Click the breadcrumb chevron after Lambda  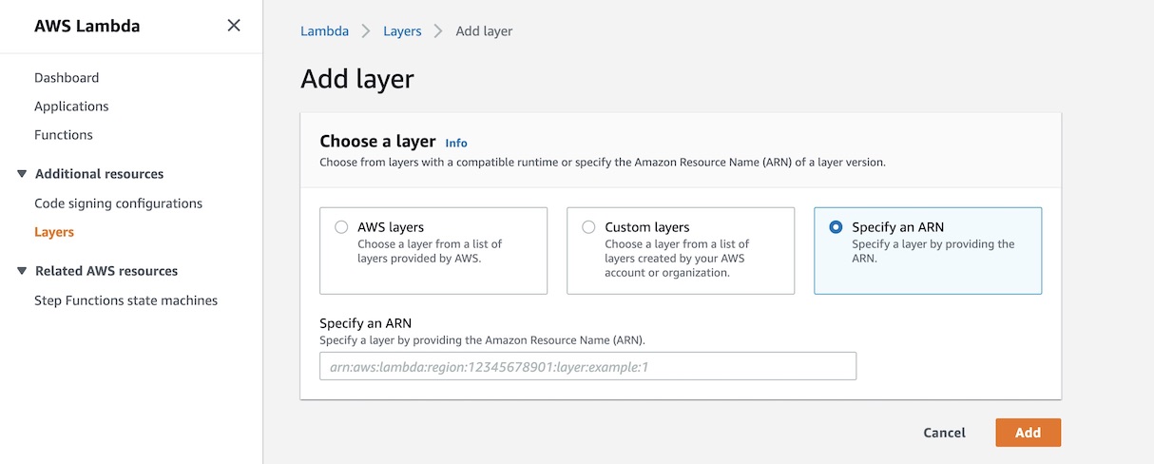point(366,31)
